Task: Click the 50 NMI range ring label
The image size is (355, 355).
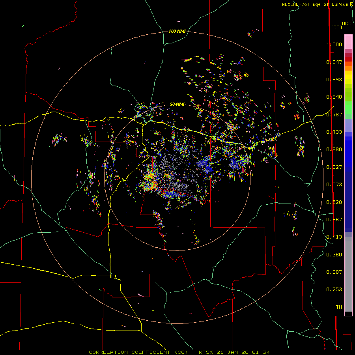Action: click(x=177, y=104)
